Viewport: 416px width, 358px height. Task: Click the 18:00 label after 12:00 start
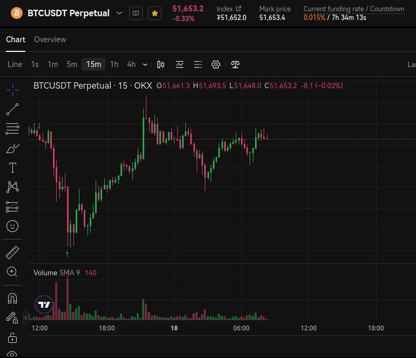pos(106,328)
